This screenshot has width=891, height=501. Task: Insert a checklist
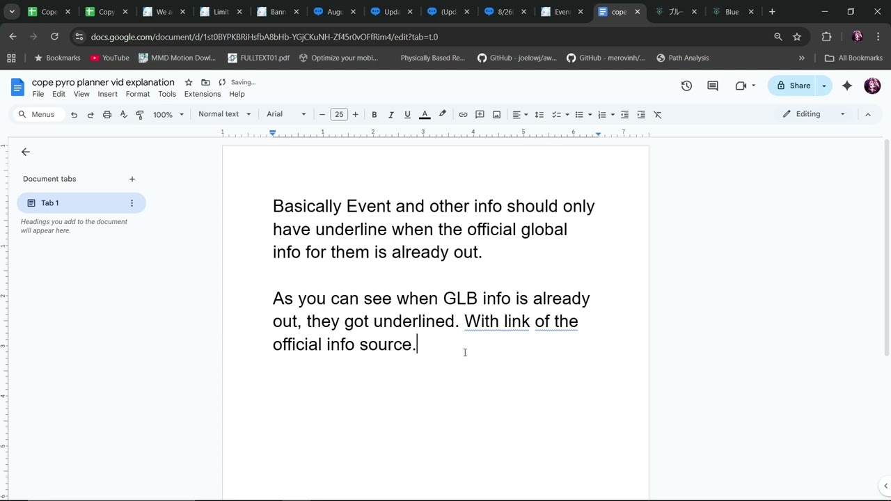point(556,115)
